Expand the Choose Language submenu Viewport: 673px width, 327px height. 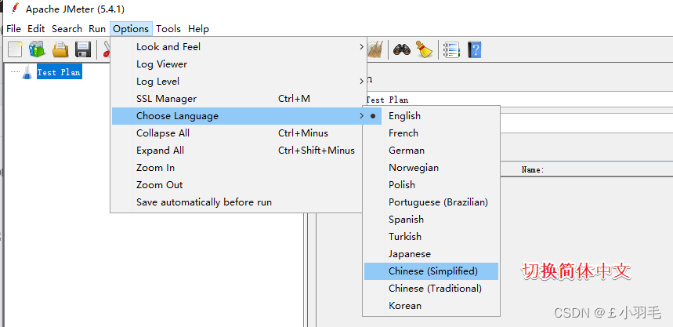pyautogui.click(x=240, y=116)
